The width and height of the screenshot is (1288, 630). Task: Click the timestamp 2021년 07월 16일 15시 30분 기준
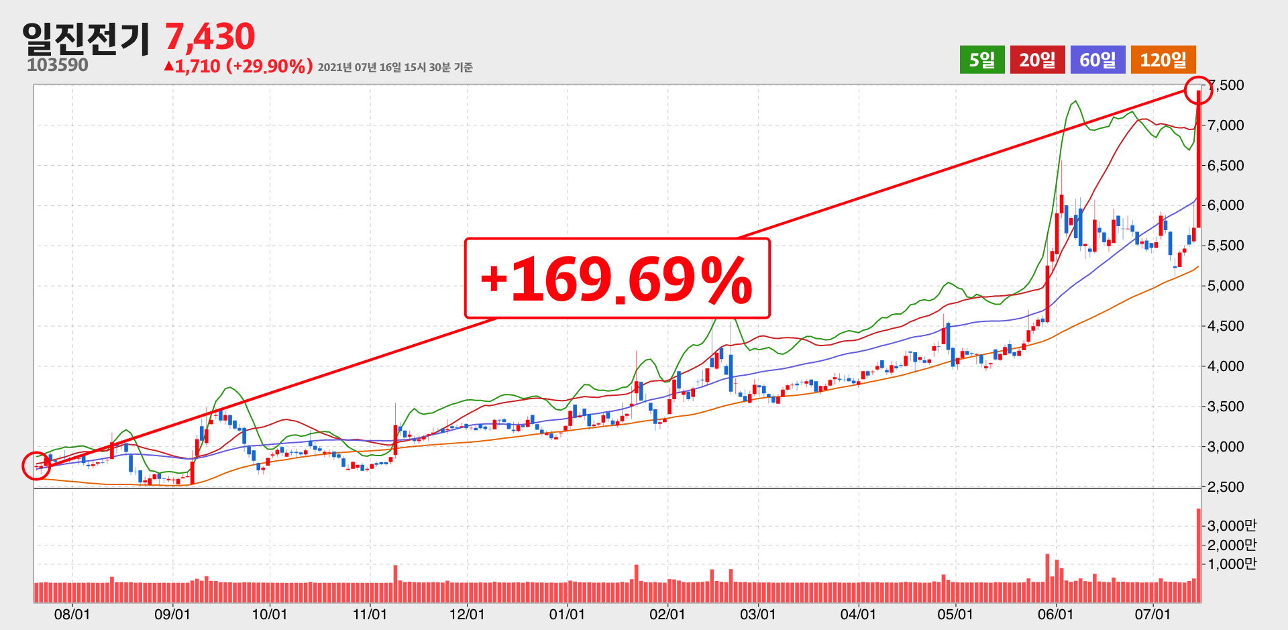pos(395,67)
